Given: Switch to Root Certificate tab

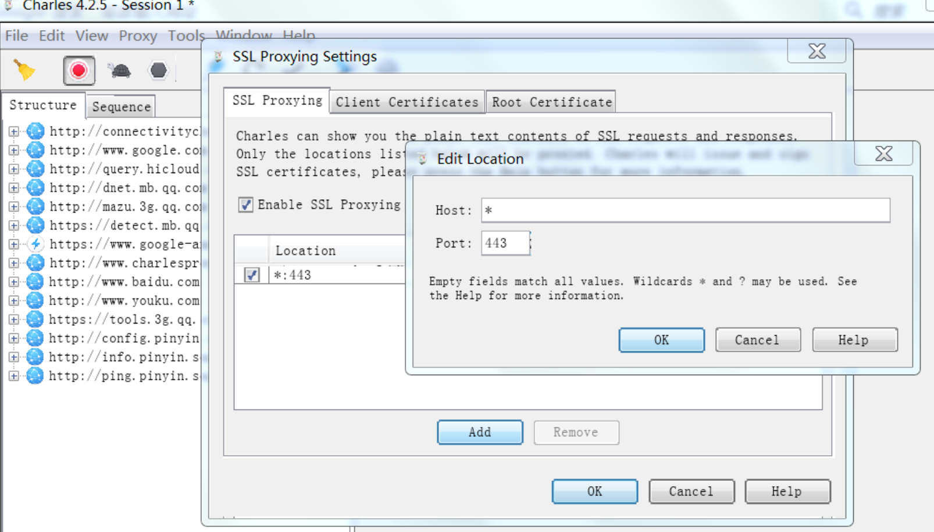Looking at the screenshot, I should pyautogui.click(x=551, y=102).
